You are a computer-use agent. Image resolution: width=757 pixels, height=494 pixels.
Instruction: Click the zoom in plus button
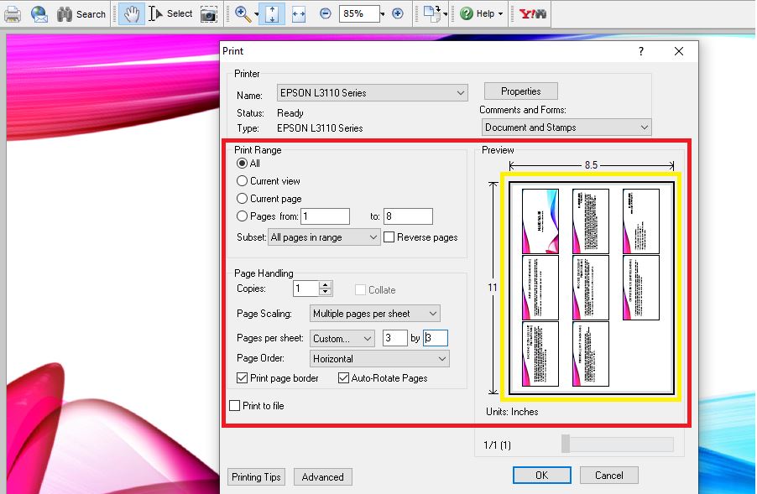397,13
